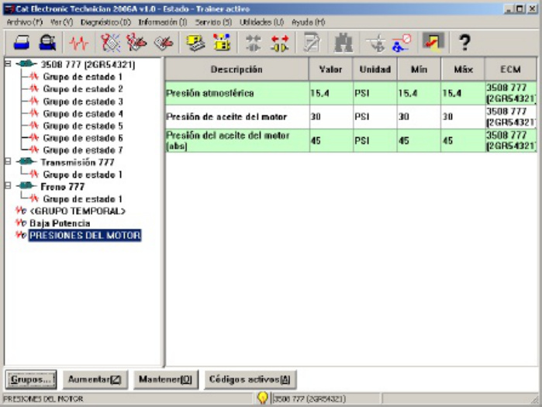Image resolution: width=542 pixels, height=407 pixels.
Task: Click the Mantener button
Action: point(166,380)
